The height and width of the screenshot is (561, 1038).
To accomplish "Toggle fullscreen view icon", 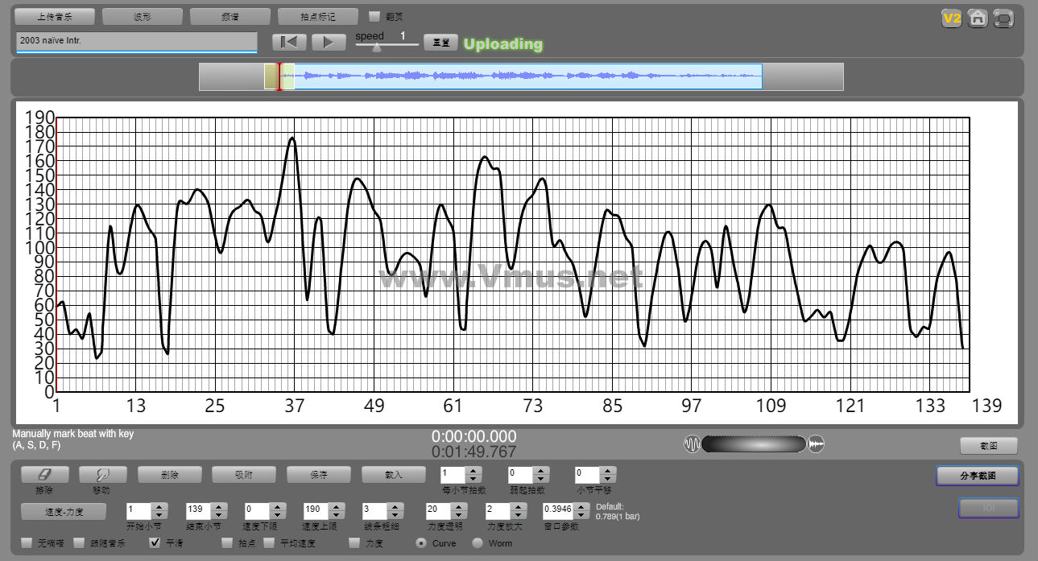I will 1003,19.
